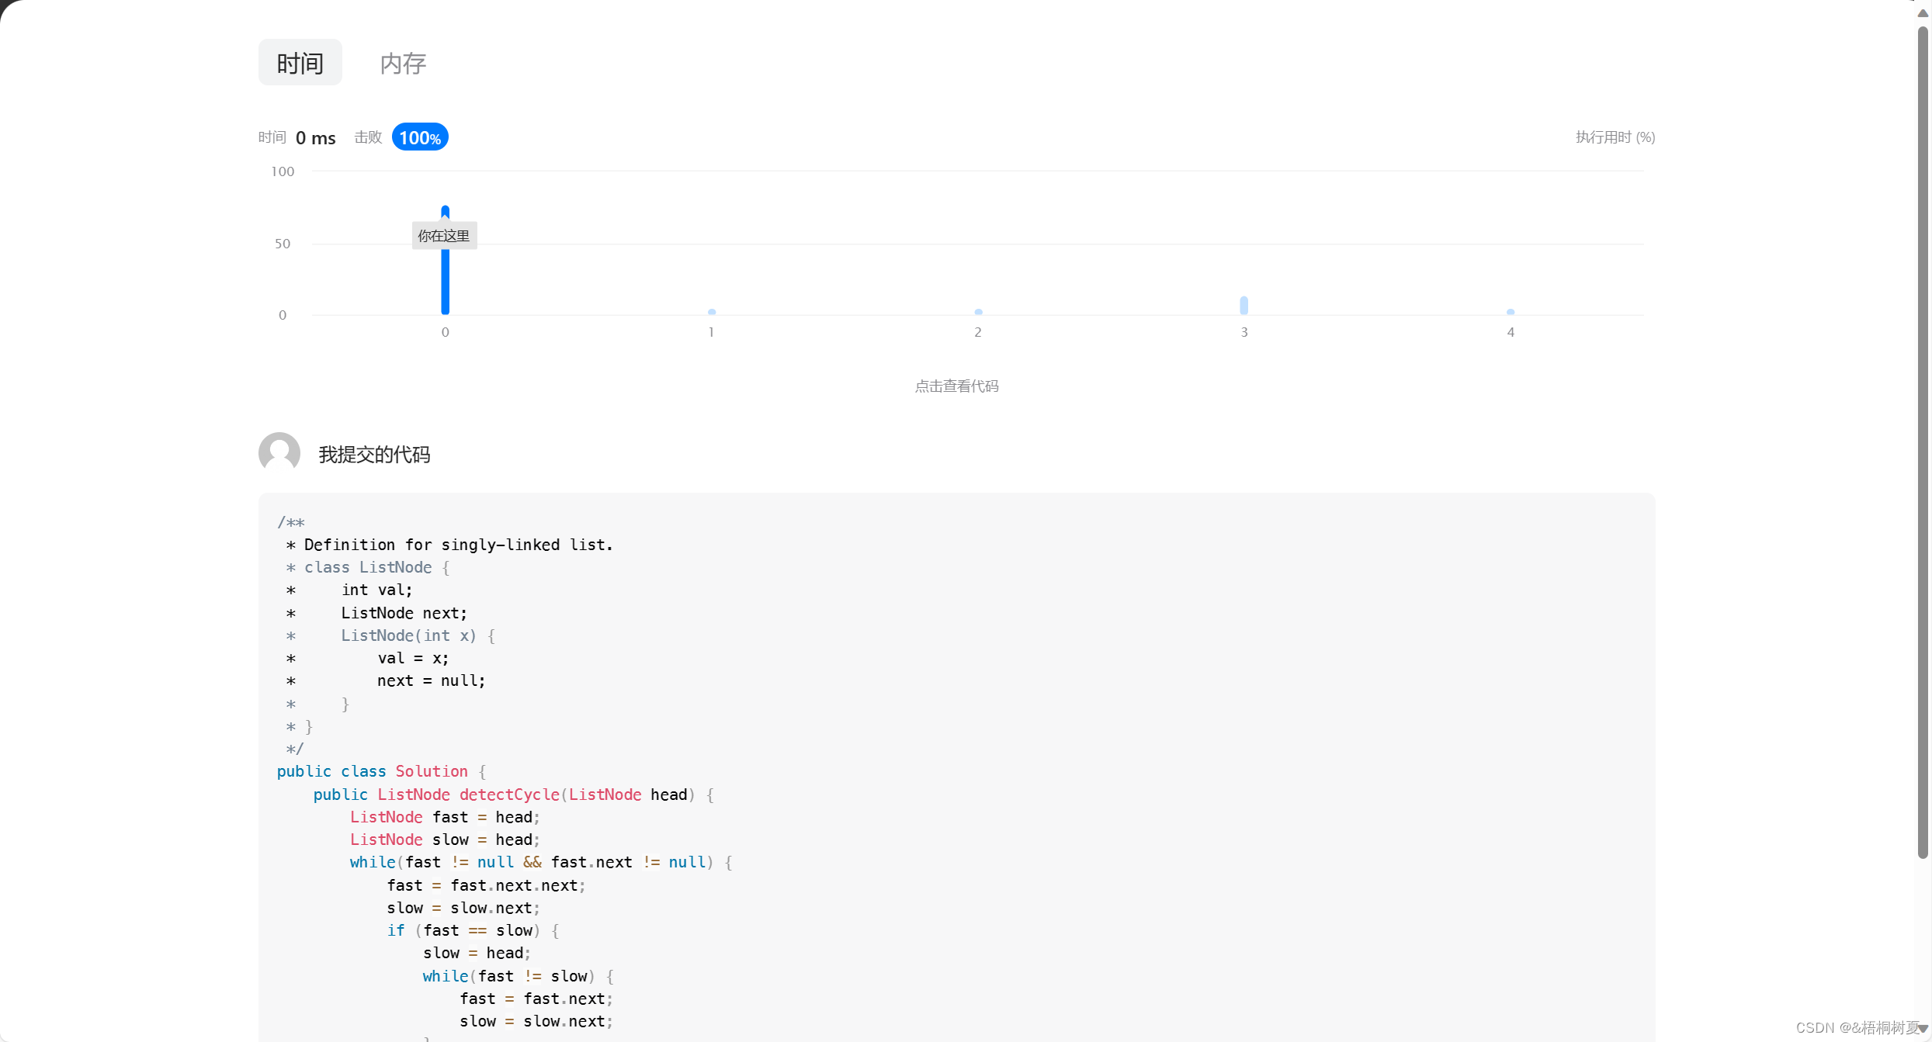Image resolution: width=1932 pixels, height=1042 pixels.
Task: Click the 击败 label
Action: coord(368,137)
